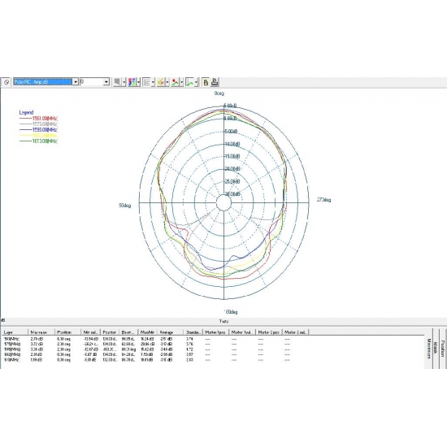447x447 pixels.
Task: Open the arrow next to color palette icon
Action: tap(138, 82)
